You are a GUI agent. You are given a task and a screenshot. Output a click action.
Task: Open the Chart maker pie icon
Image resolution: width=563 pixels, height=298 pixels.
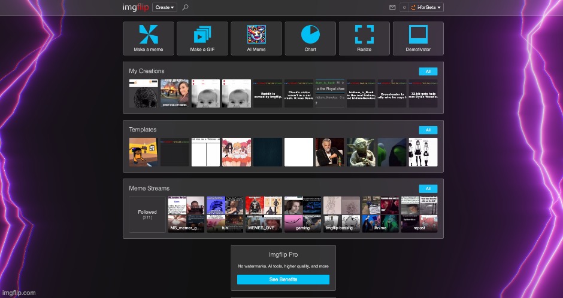point(310,38)
